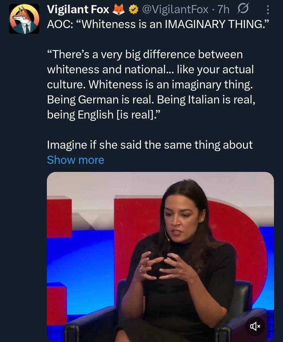Click the headline "AOC: Whiteness is an IMAGINARY THING"
The image size is (283, 342).
point(159,24)
